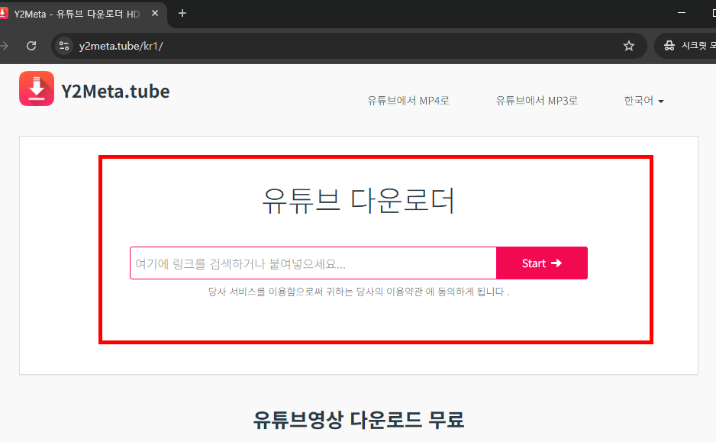
Task: Select the bookmark star icon
Action: pyautogui.click(x=629, y=46)
